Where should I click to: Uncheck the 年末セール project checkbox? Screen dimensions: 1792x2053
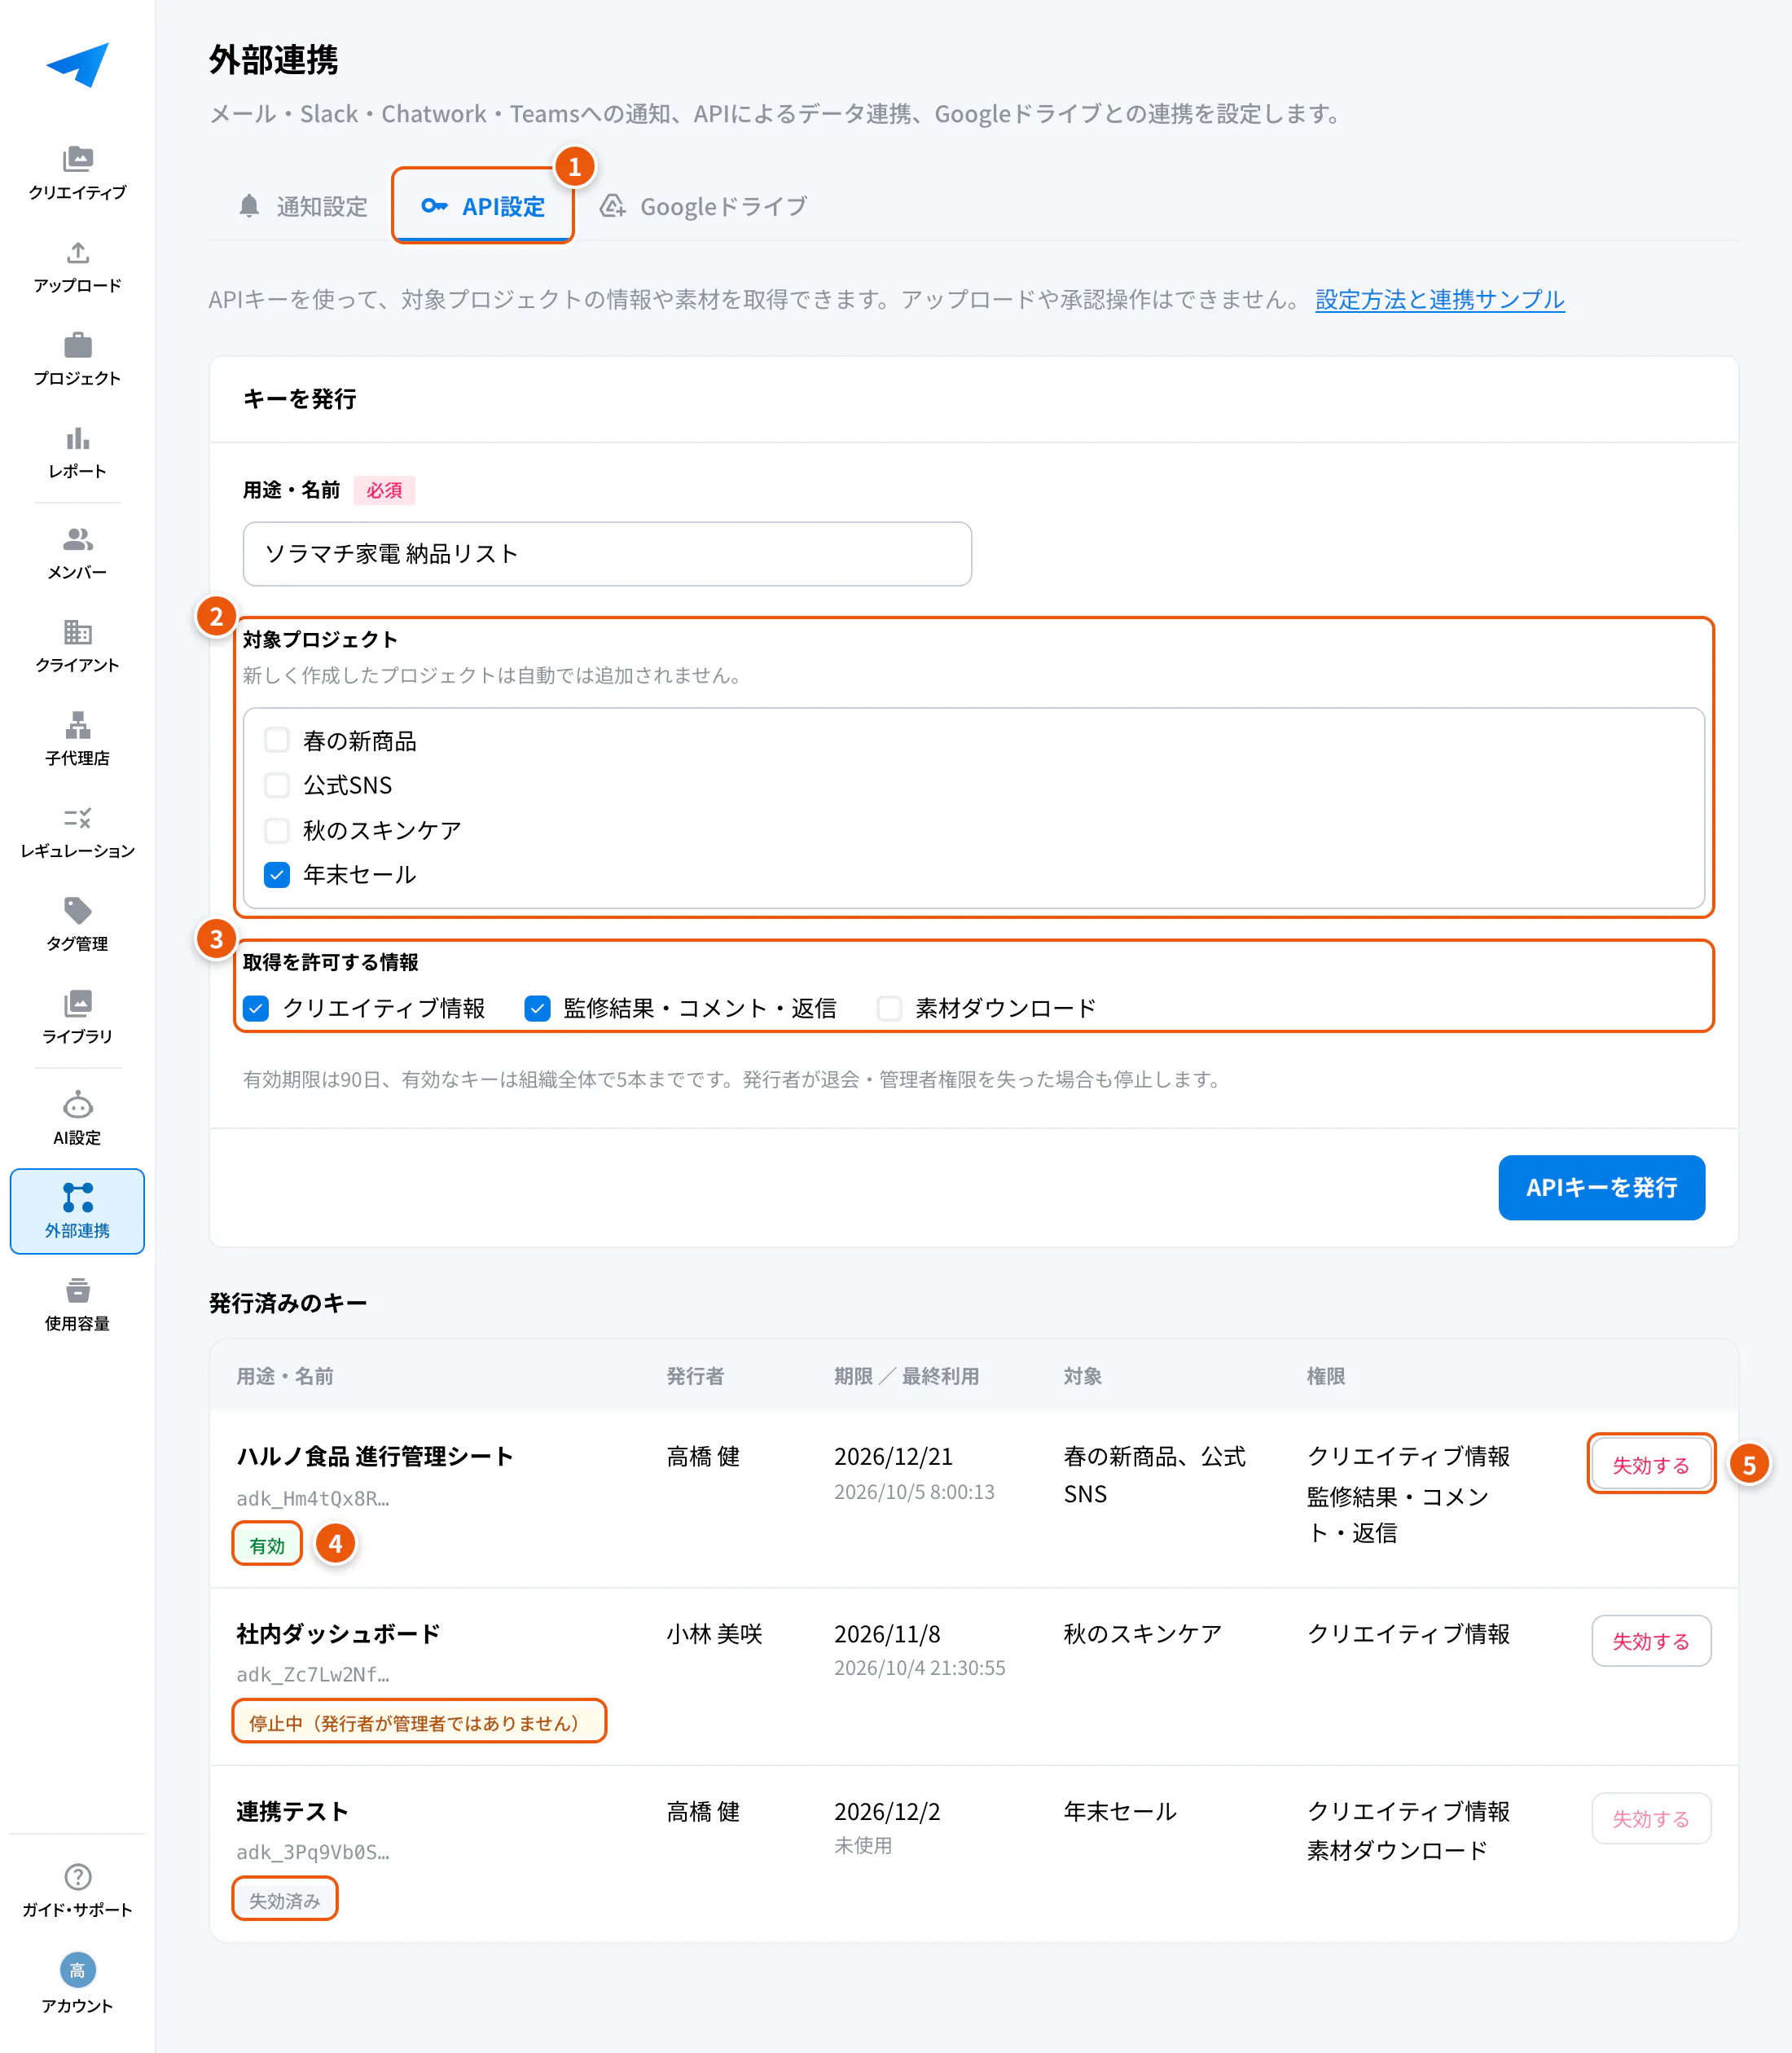(x=276, y=875)
